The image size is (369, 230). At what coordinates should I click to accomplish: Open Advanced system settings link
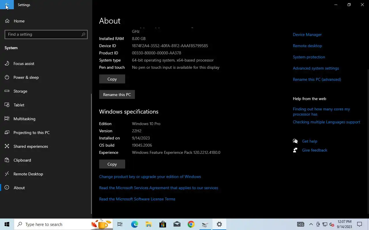[316, 68]
